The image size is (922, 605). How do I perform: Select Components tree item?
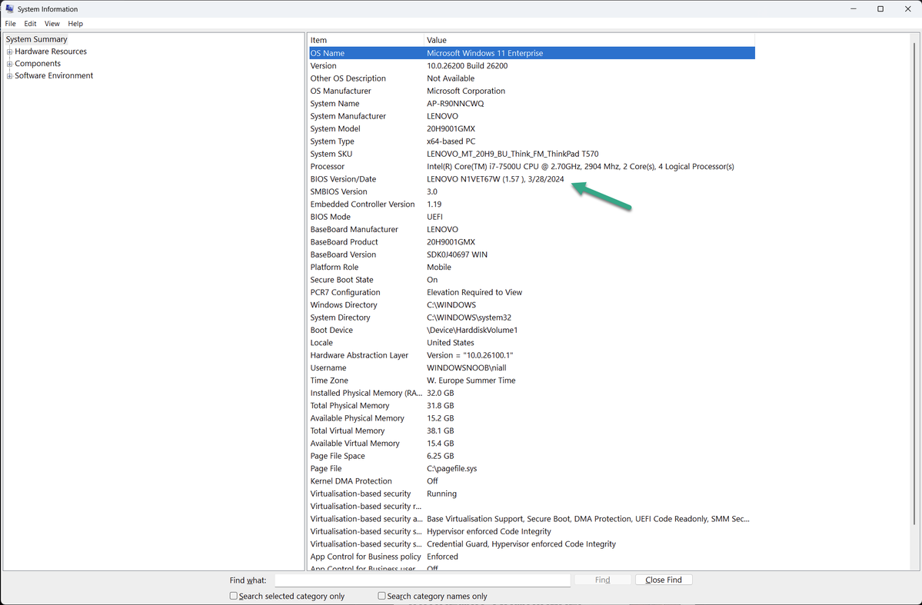(38, 64)
